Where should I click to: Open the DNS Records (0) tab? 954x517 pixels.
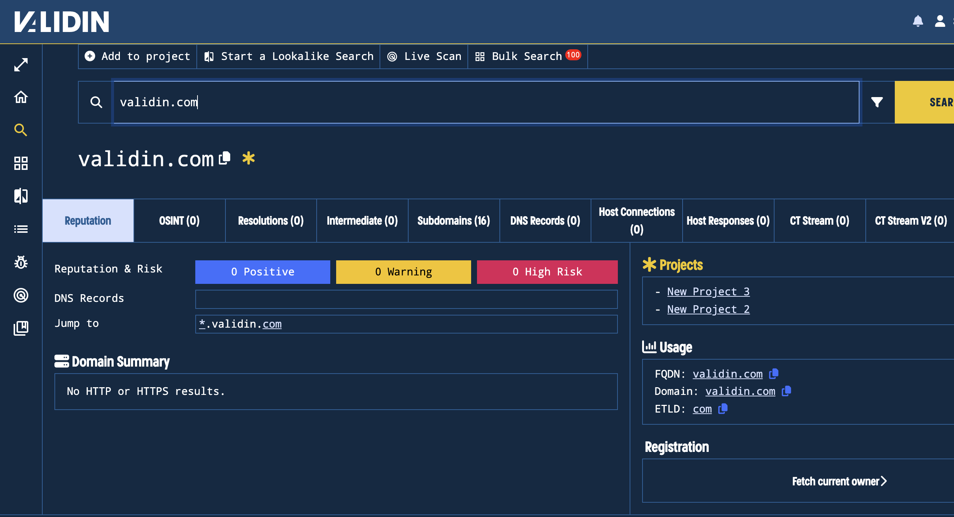(545, 221)
